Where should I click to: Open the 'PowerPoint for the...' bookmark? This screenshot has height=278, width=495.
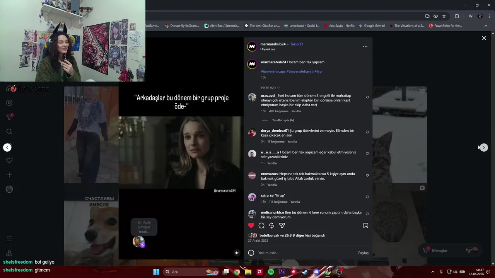[x=445, y=26]
